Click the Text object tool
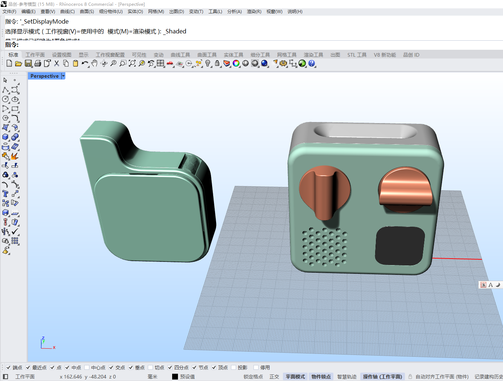 [5, 194]
